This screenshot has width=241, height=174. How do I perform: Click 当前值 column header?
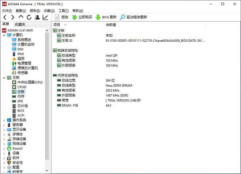pyautogui.click(x=155, y=25)
